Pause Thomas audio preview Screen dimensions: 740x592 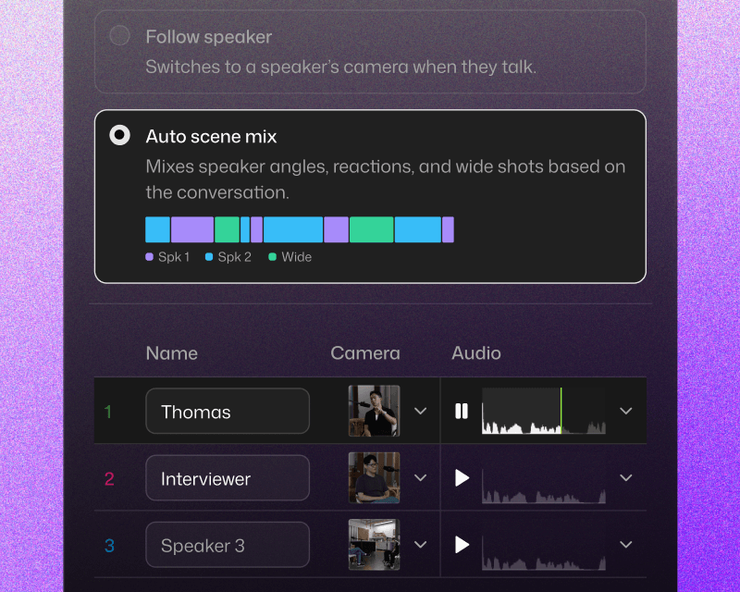click(461, 411)
